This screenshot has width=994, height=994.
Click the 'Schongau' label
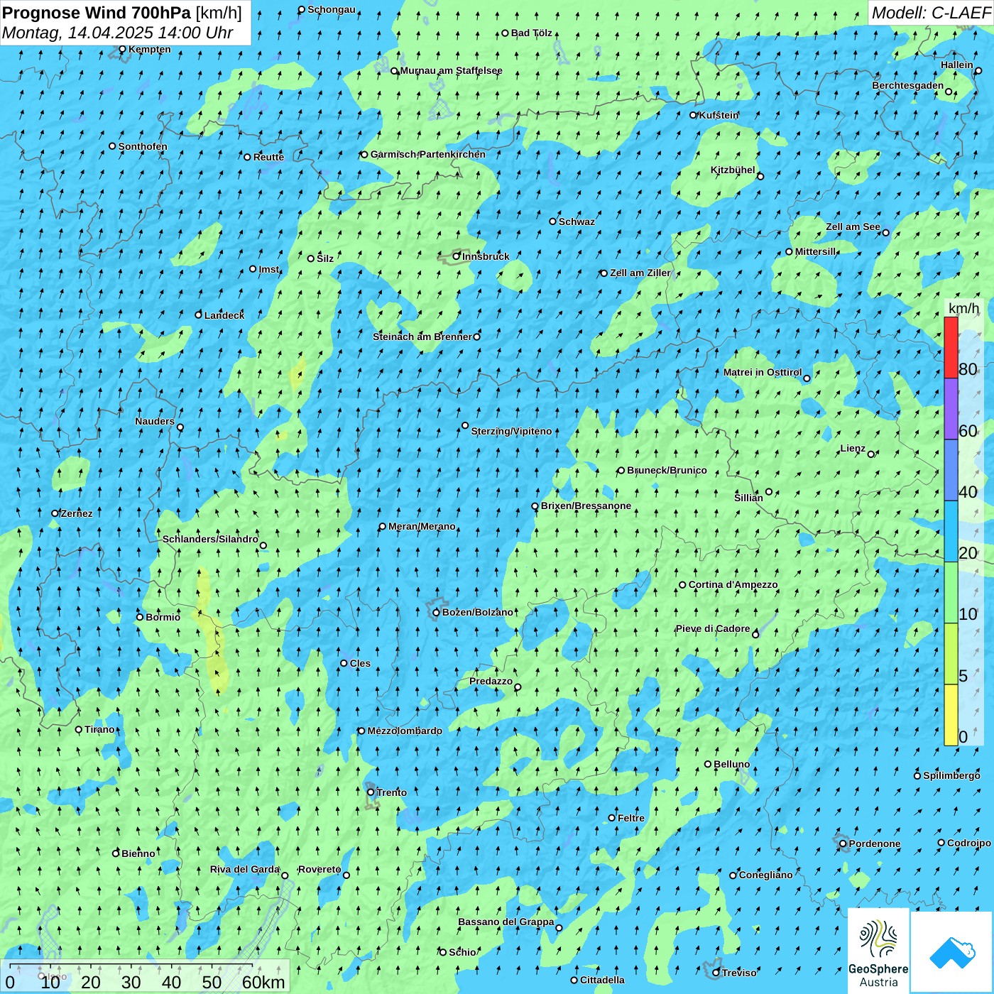[x=331, y=9]
